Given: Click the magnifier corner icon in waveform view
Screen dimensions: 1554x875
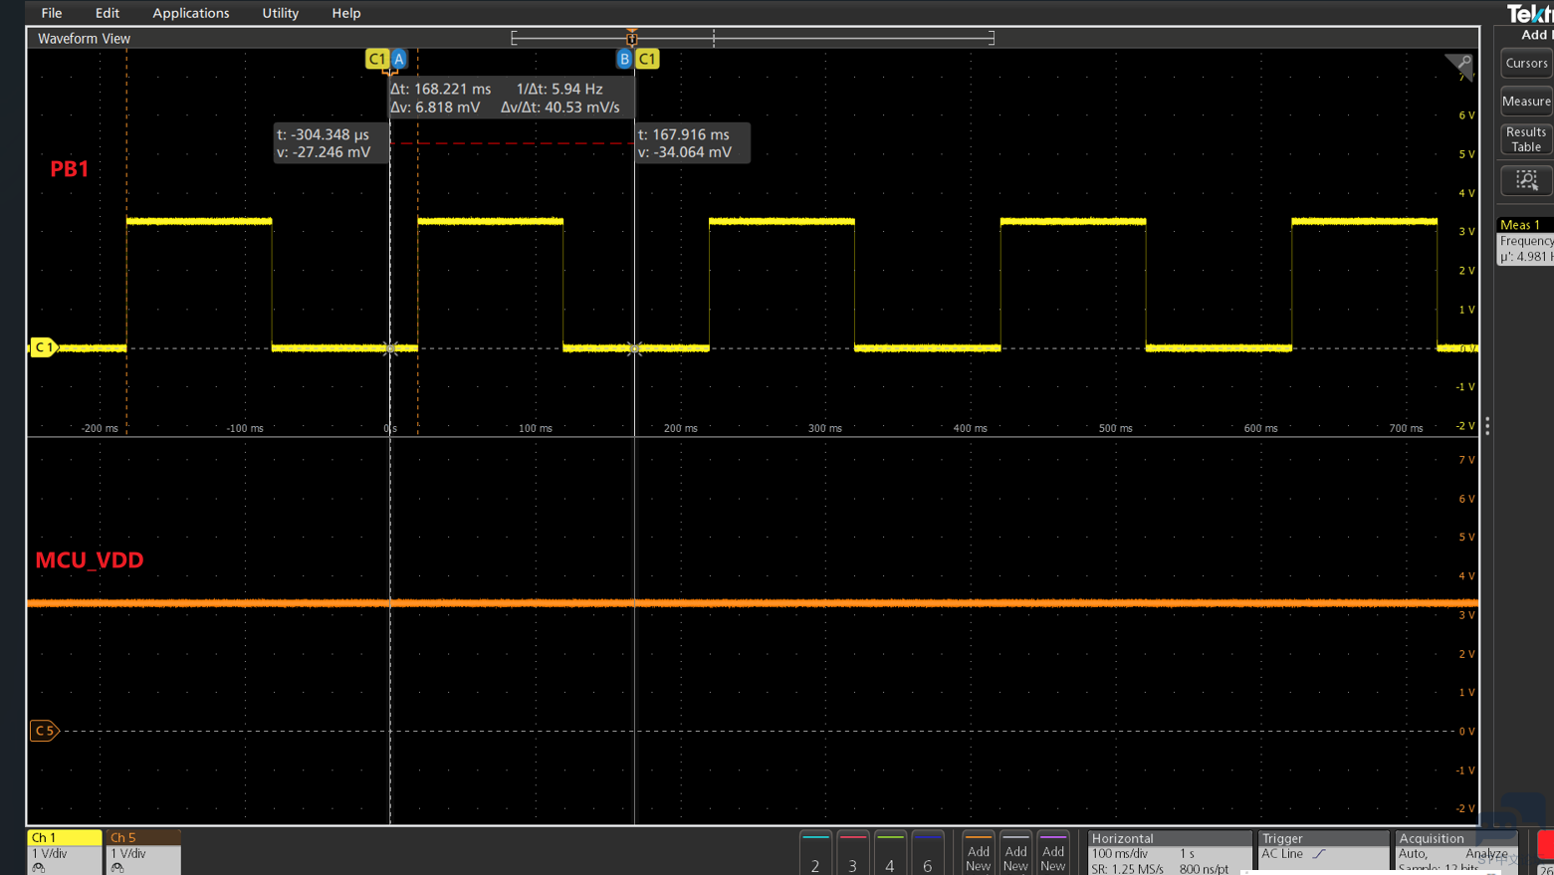Looking at the screenshot, I should (1459, 67).
